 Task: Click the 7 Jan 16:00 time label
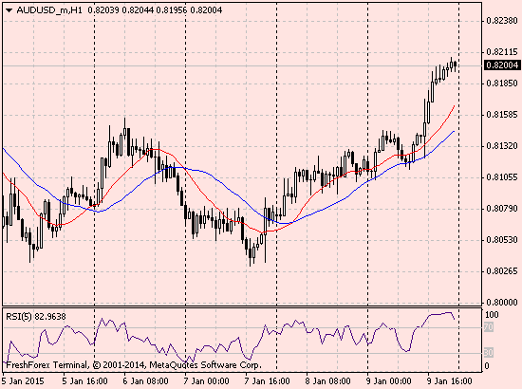pos(267,381)
